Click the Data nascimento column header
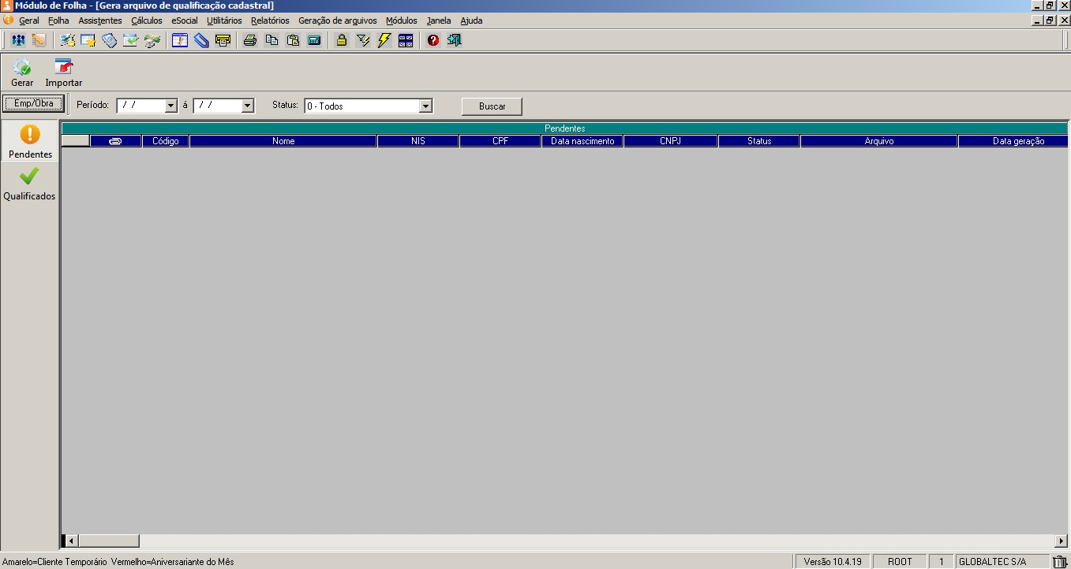The height and width of the screenshot is (569, 1071). [x=582, y=141]
